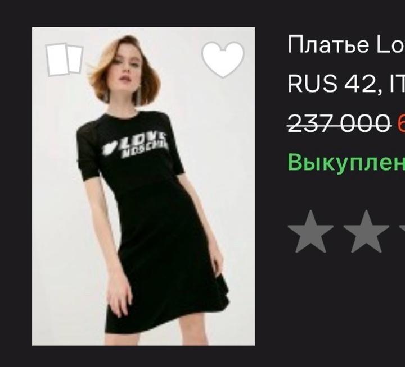Click the crossed-out price 237 000
This screenshot has height=367, width=405.
(x=339, y=123)
